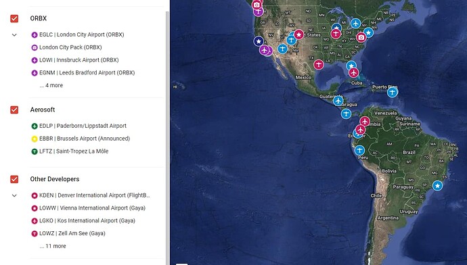Uncheck the ORBX layer checkbox

tap(14, 18)
